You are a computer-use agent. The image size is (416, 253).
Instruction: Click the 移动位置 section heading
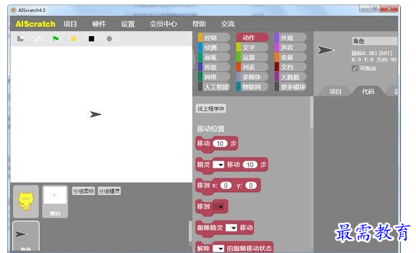pyautogui.click(x=211, y=128)
